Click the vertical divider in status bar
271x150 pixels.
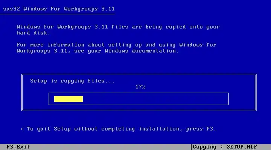coord(191,147)
